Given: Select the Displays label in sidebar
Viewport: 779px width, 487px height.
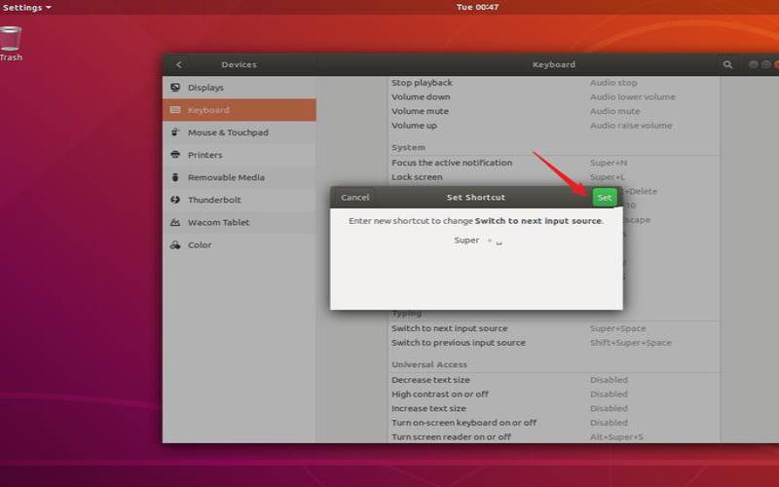Looking at the screenshot, I should click(x=205, y=88).
